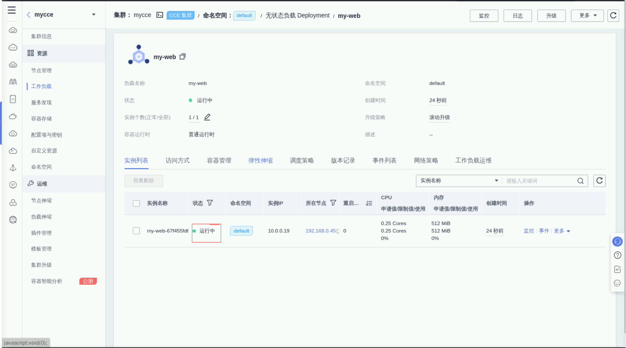626x348 pixels.
Task: Click the 运维 wrench icon
Action: click(x=31, y=183)
